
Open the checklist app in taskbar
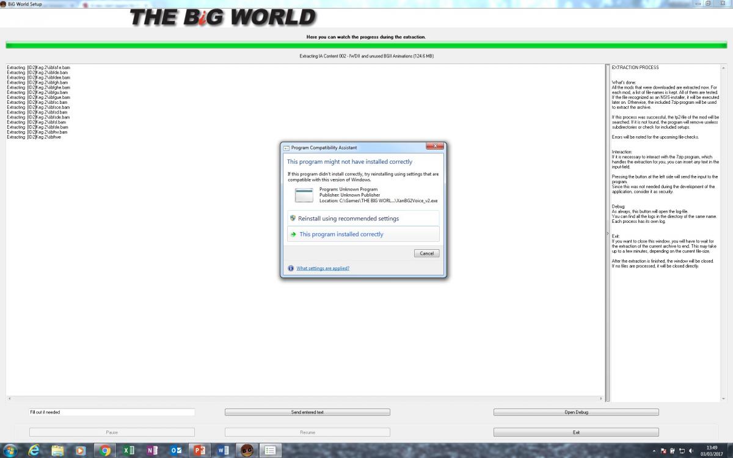pyautogui.click(x=270, y=451)
